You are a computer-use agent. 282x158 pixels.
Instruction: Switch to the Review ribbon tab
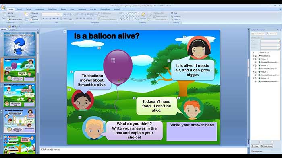[64, 9]
